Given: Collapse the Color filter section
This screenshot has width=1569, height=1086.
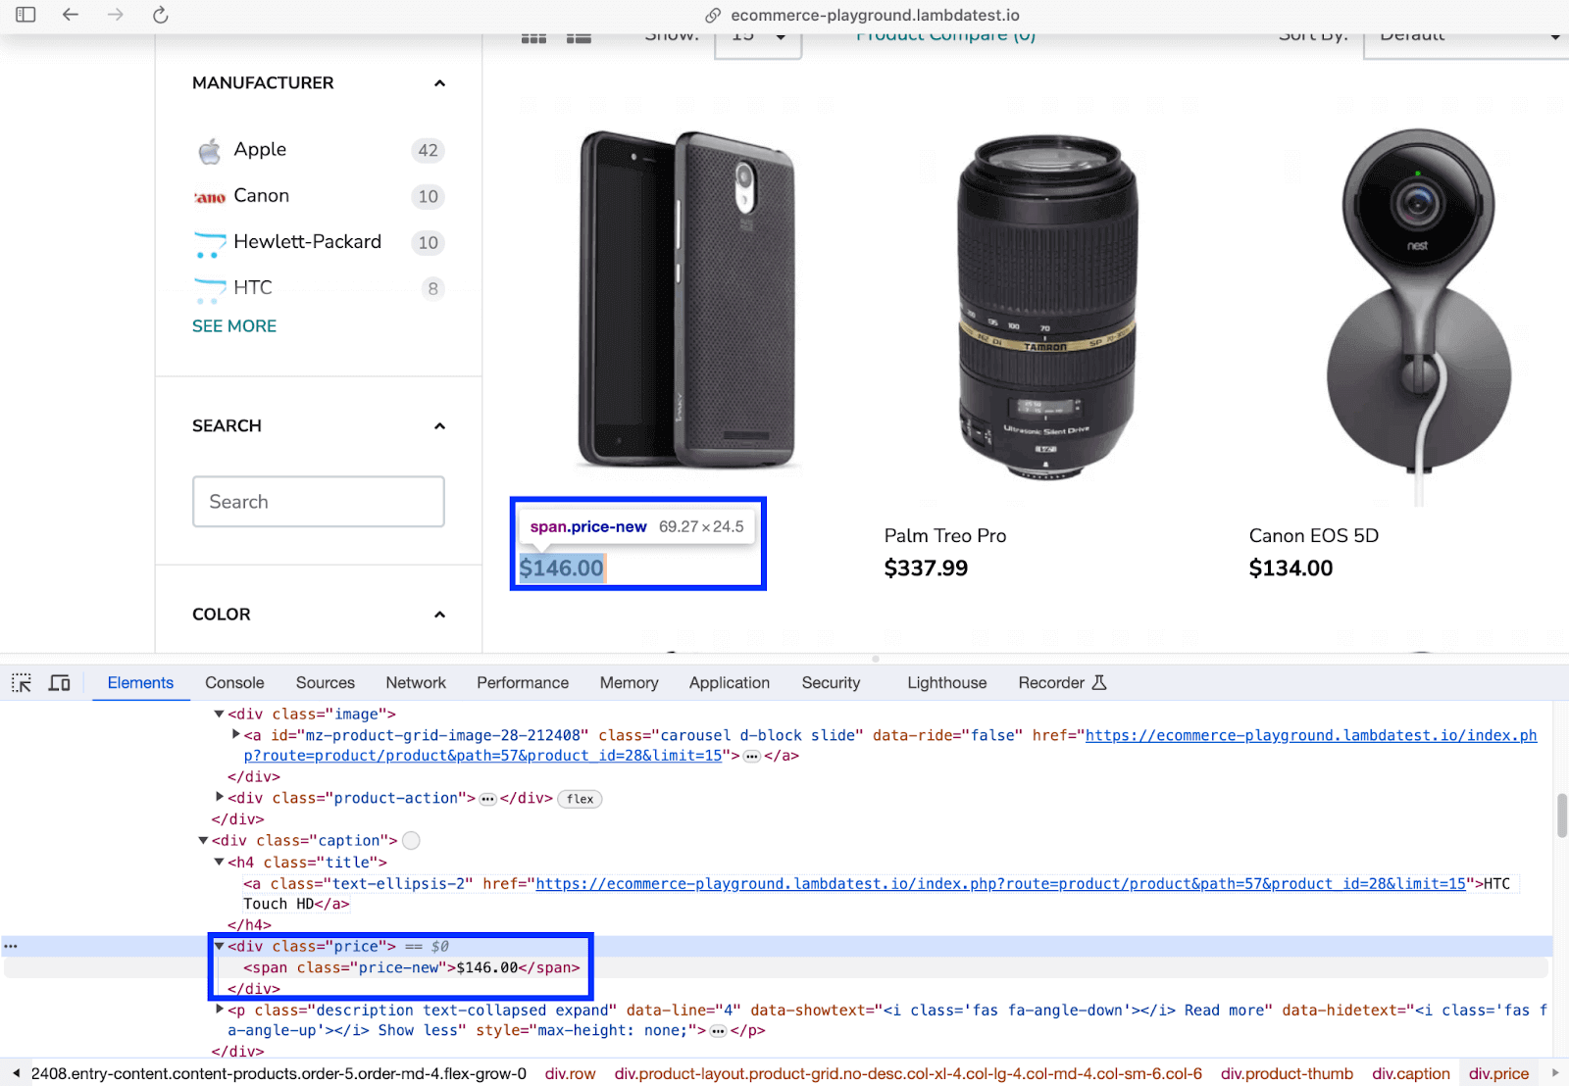Looking at the screenshot, I should pyautogui.click(x=439, y=615).
